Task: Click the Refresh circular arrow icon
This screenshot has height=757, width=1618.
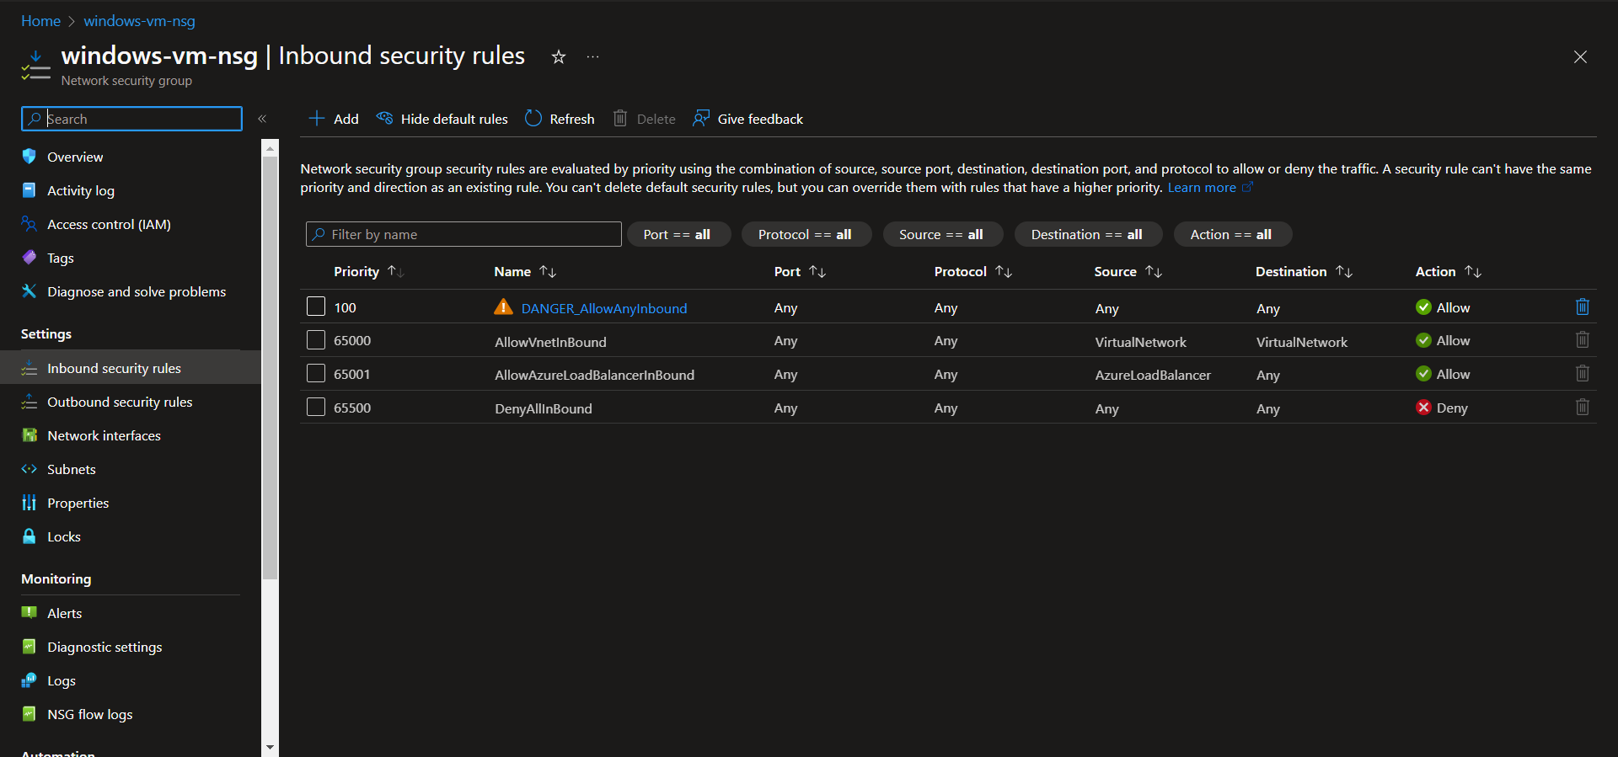Action: [x=533, y=119]
